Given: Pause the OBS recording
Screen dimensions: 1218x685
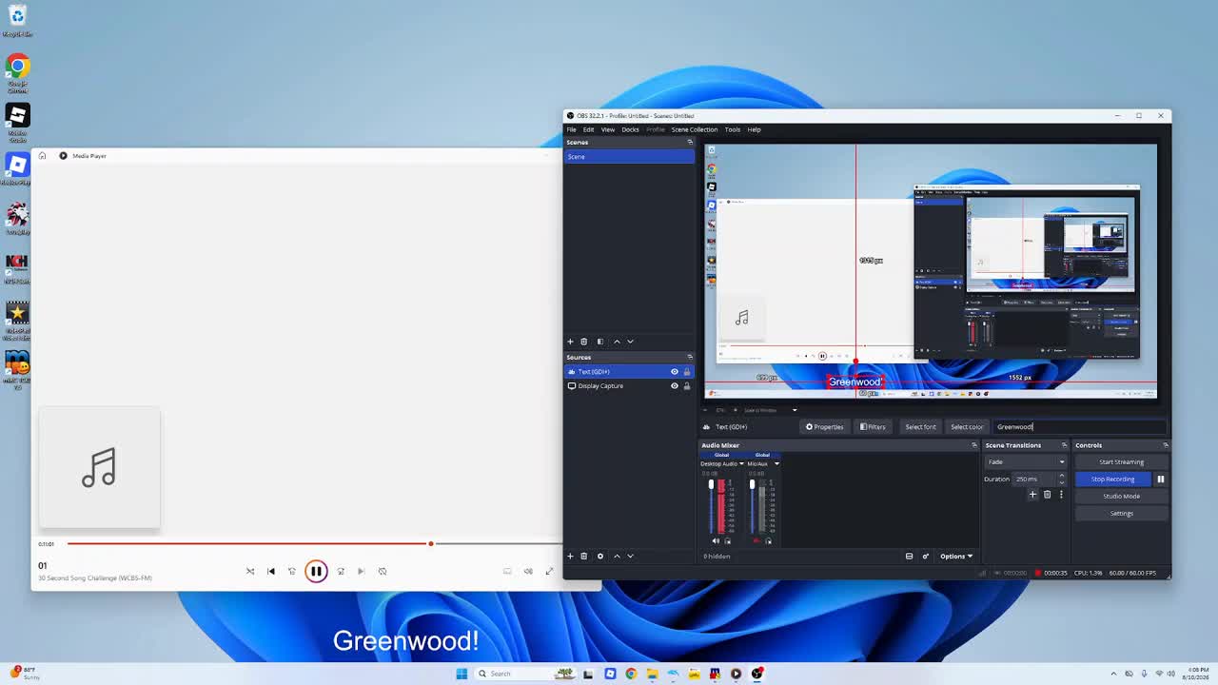Looking at the screenshot, I should (x=1160, y=479).
